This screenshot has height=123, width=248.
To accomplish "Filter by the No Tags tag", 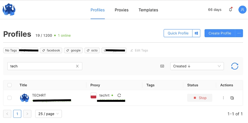I will (x=11, y=51).
